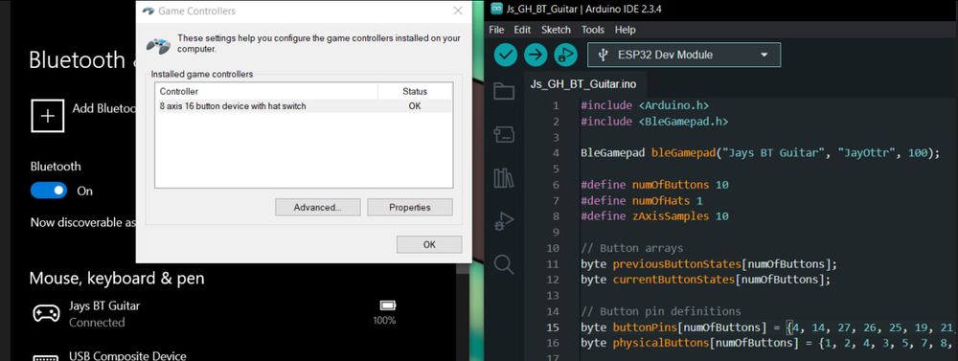Click the Advanced... button in Game Controllers
The height and width of the screenshot is (361, 958).
click(318, 207)
